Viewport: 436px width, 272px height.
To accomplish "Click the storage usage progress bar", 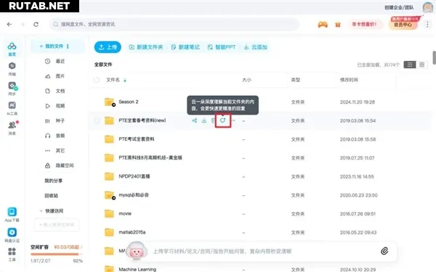I will tap(57, 255).
